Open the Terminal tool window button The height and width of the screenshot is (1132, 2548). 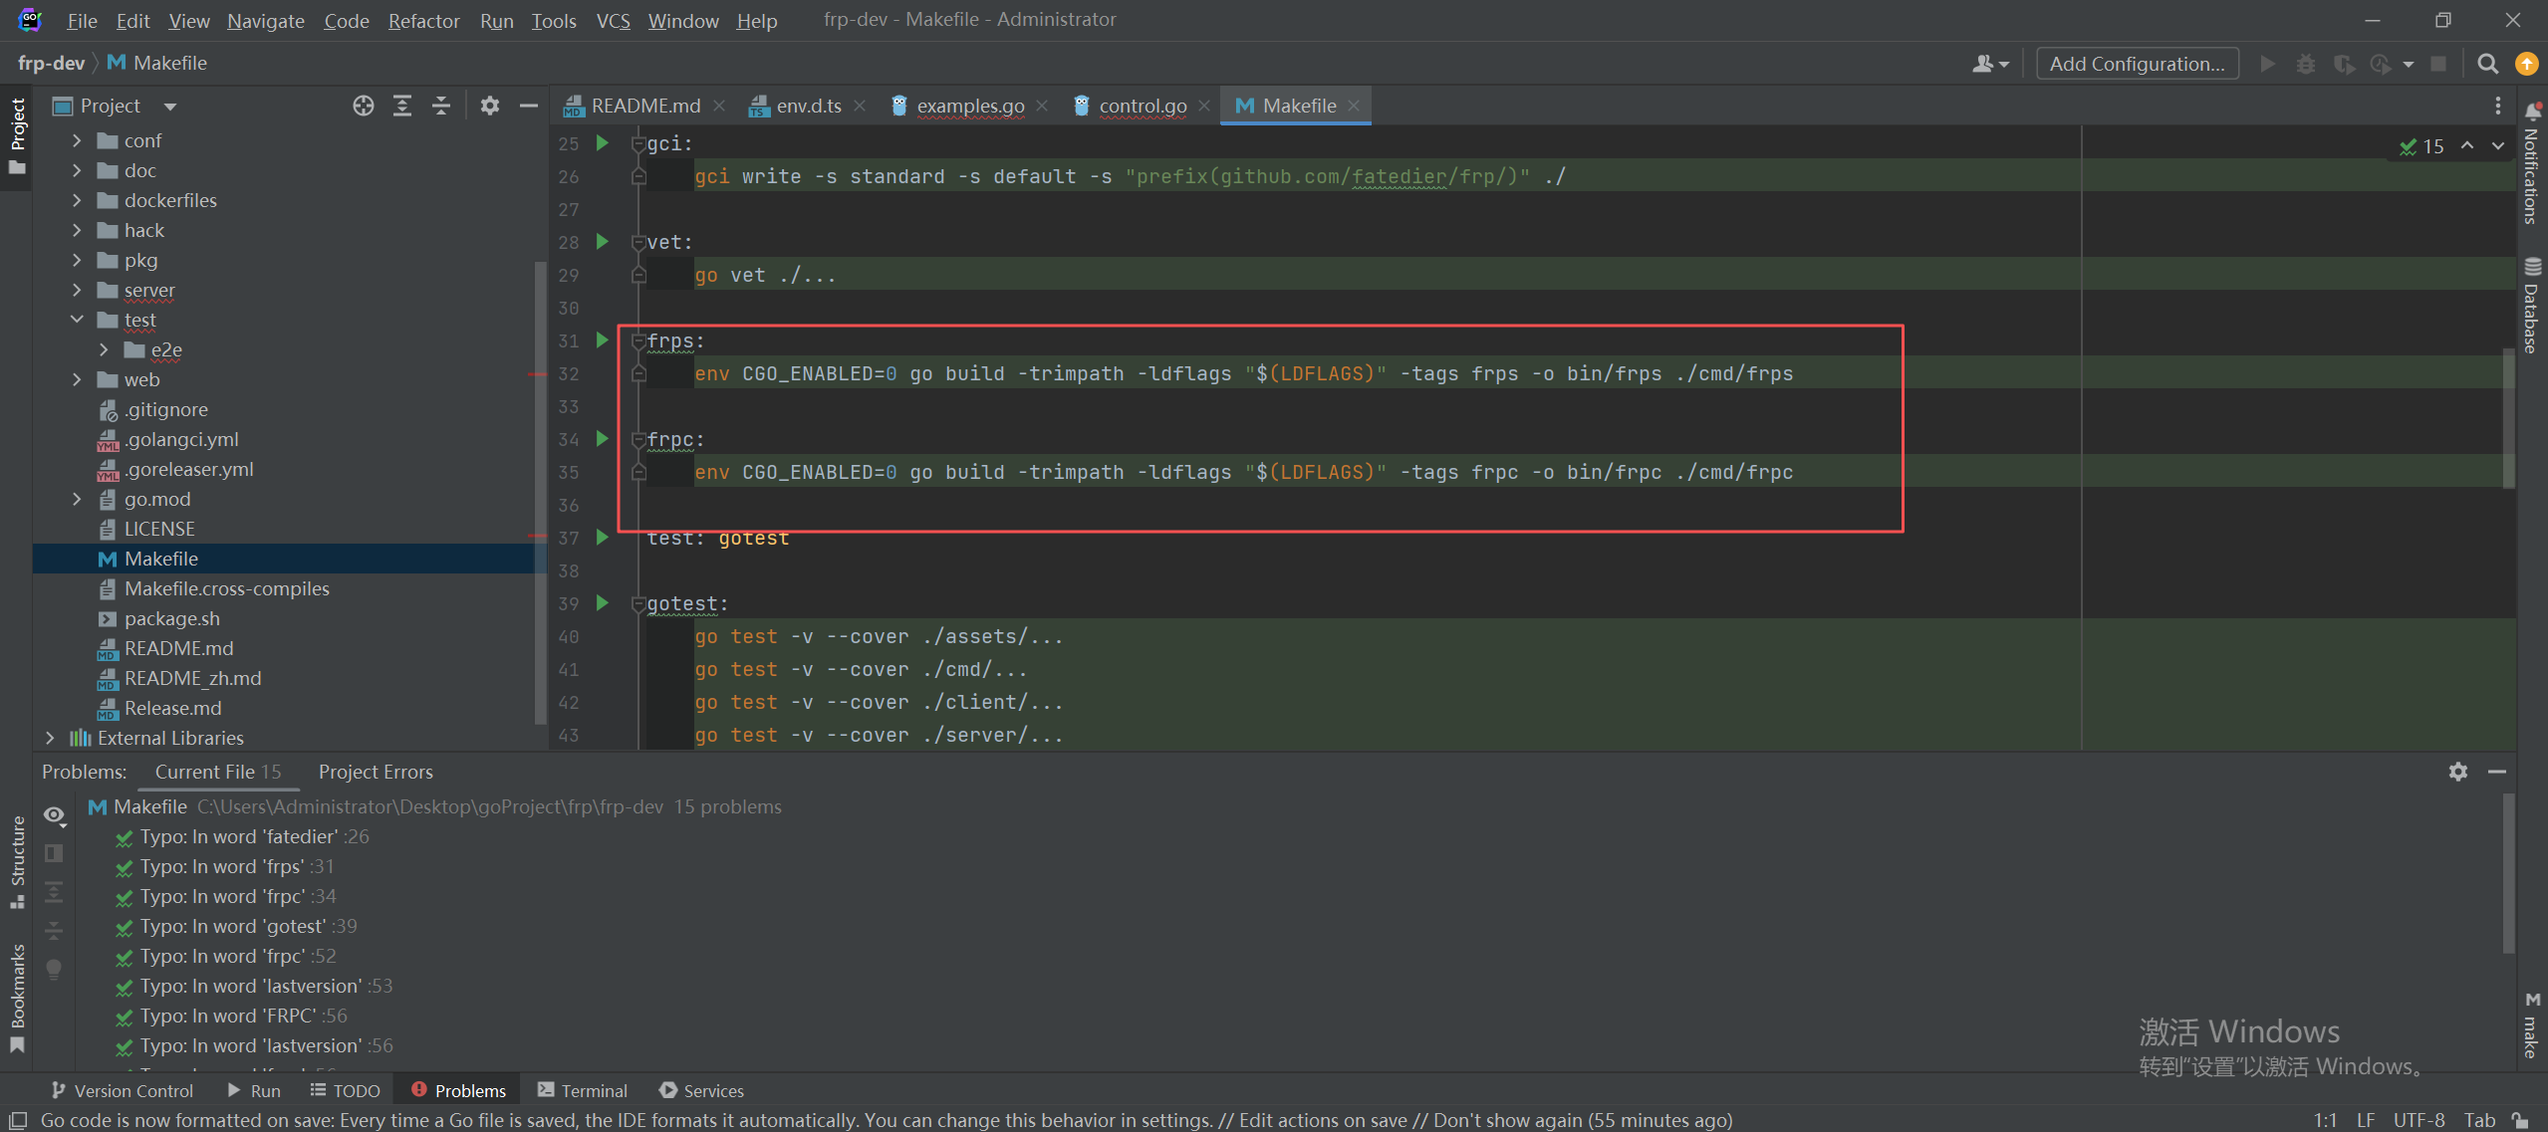[x=583, y=1090]
